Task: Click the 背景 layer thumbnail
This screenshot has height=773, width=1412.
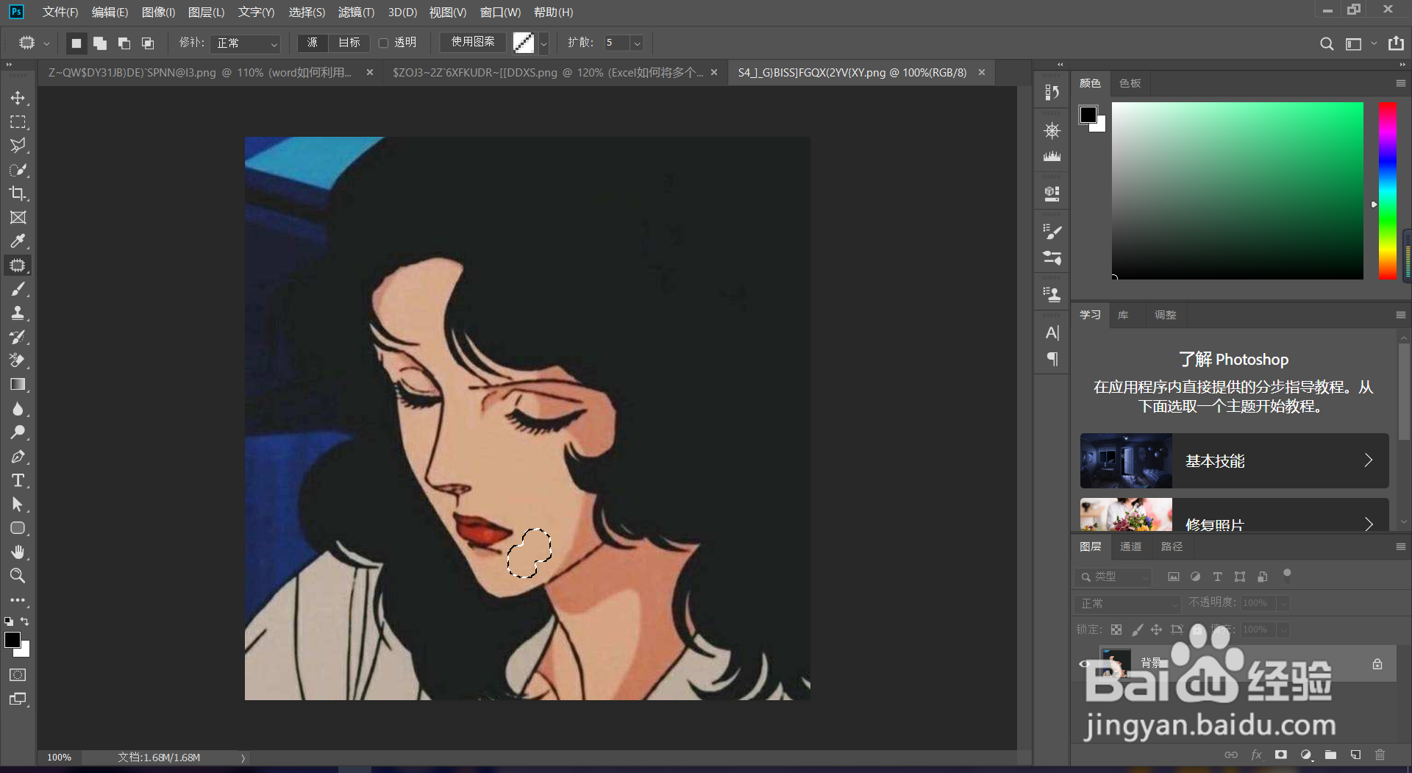Action: 1116,663
